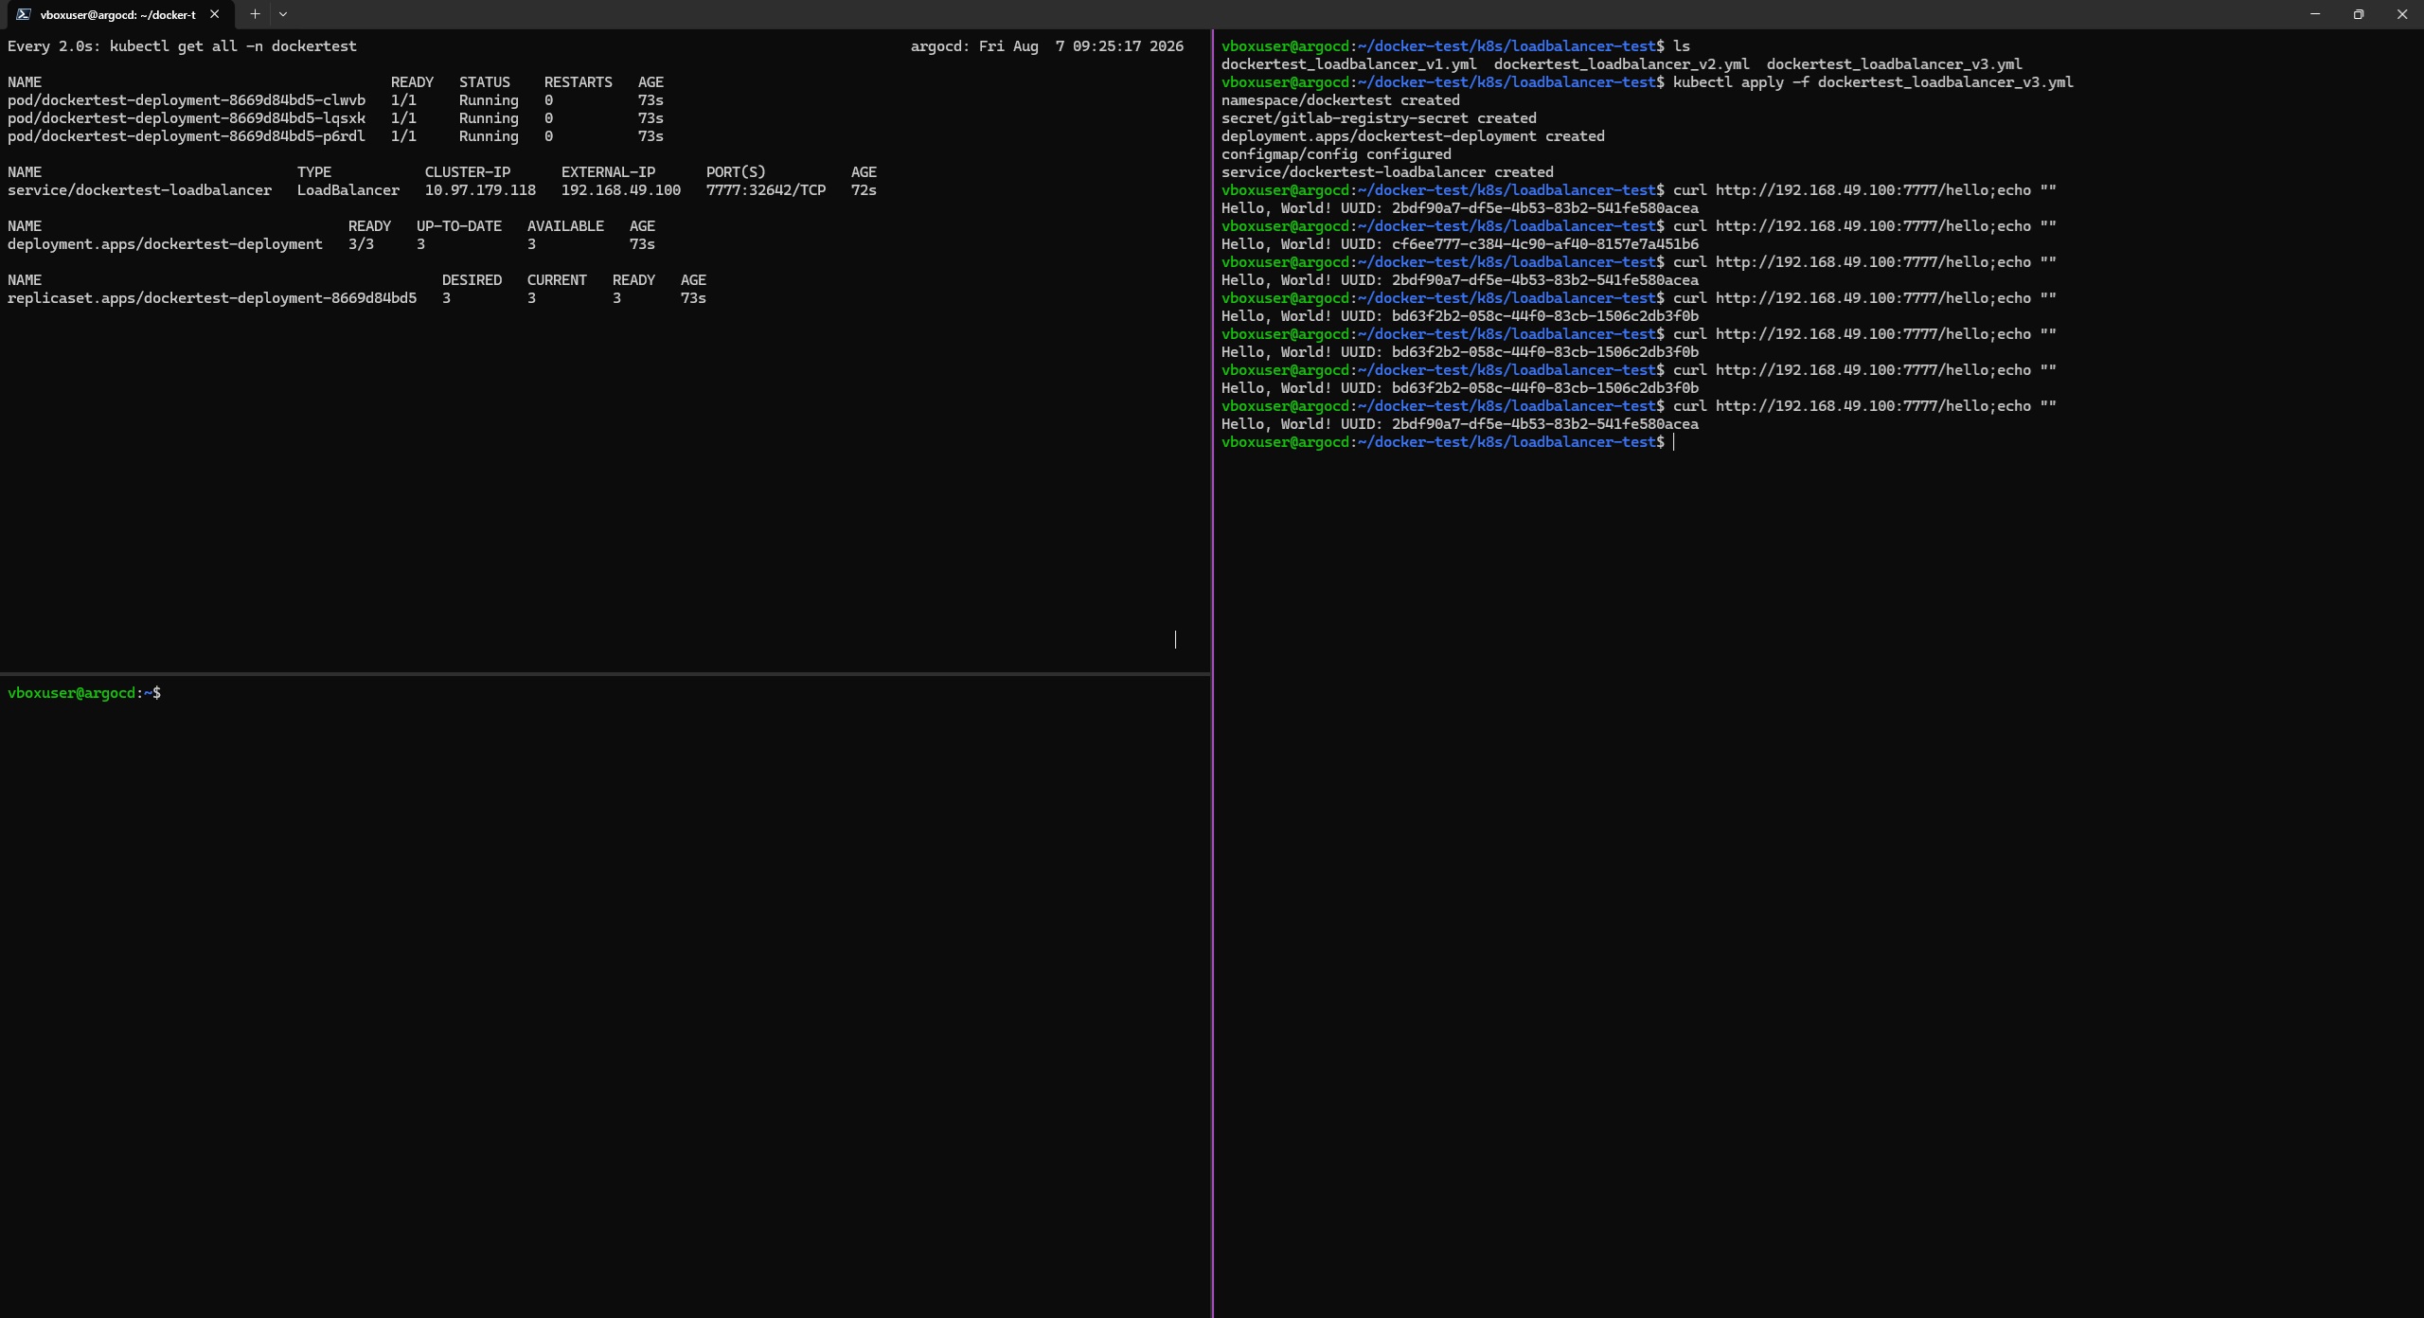Click service/dockertest-loadbalancer name

click(x=139, y=190)
